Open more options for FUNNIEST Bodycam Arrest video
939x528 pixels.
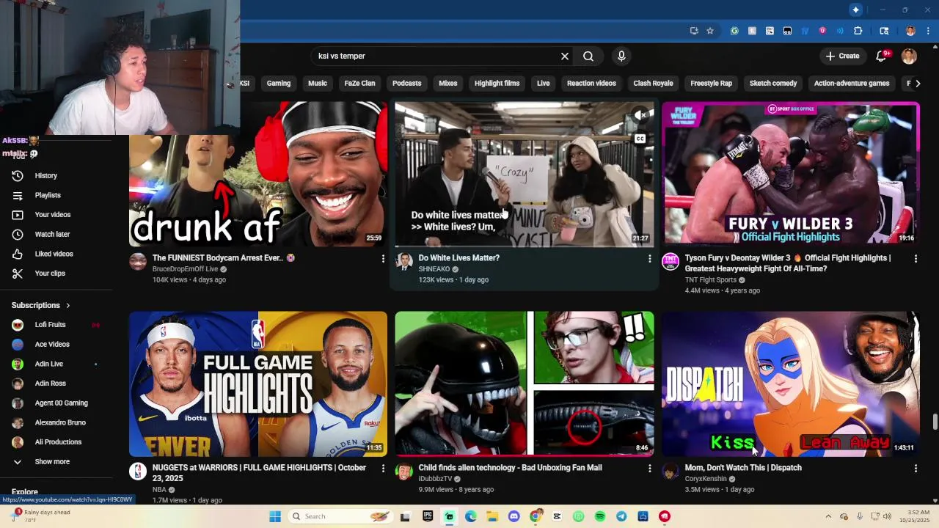tap(383, 259)
